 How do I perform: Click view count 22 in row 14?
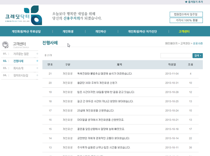tap(190, 138)
